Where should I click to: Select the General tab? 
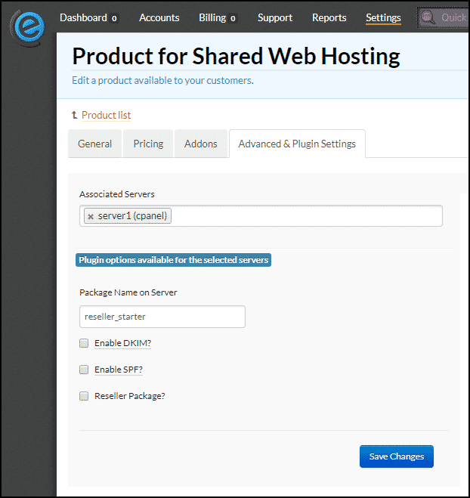(x=94, y=144)
